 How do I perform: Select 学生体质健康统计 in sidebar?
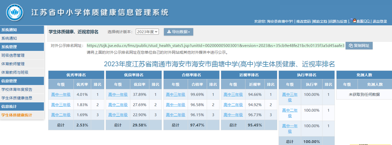coord(22,115)
